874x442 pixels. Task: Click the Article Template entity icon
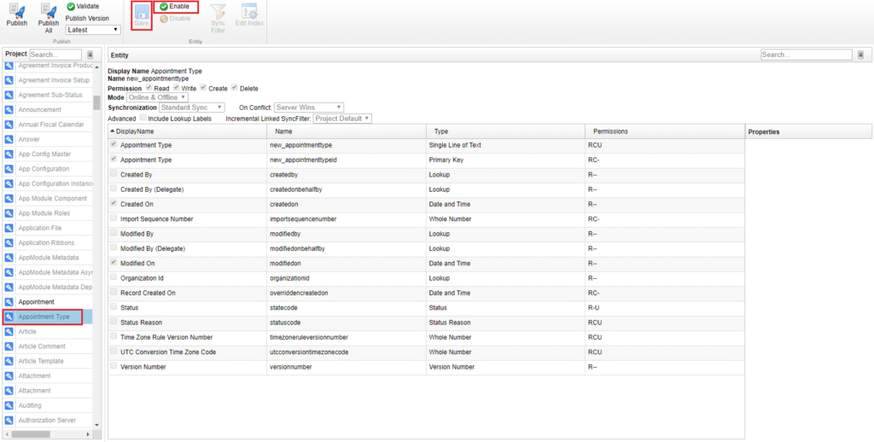click(x=9, y=361)
